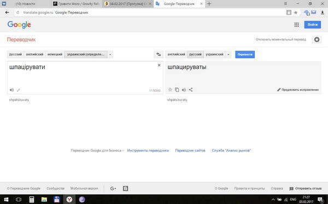Open browser downloads arrow
Image resolution: width=328 pixels, height=204 pixels.
click(x=323, y=13)
